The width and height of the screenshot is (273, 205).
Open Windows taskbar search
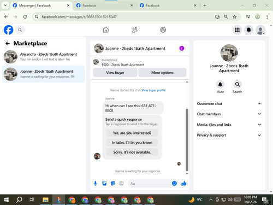coord(19,200)
